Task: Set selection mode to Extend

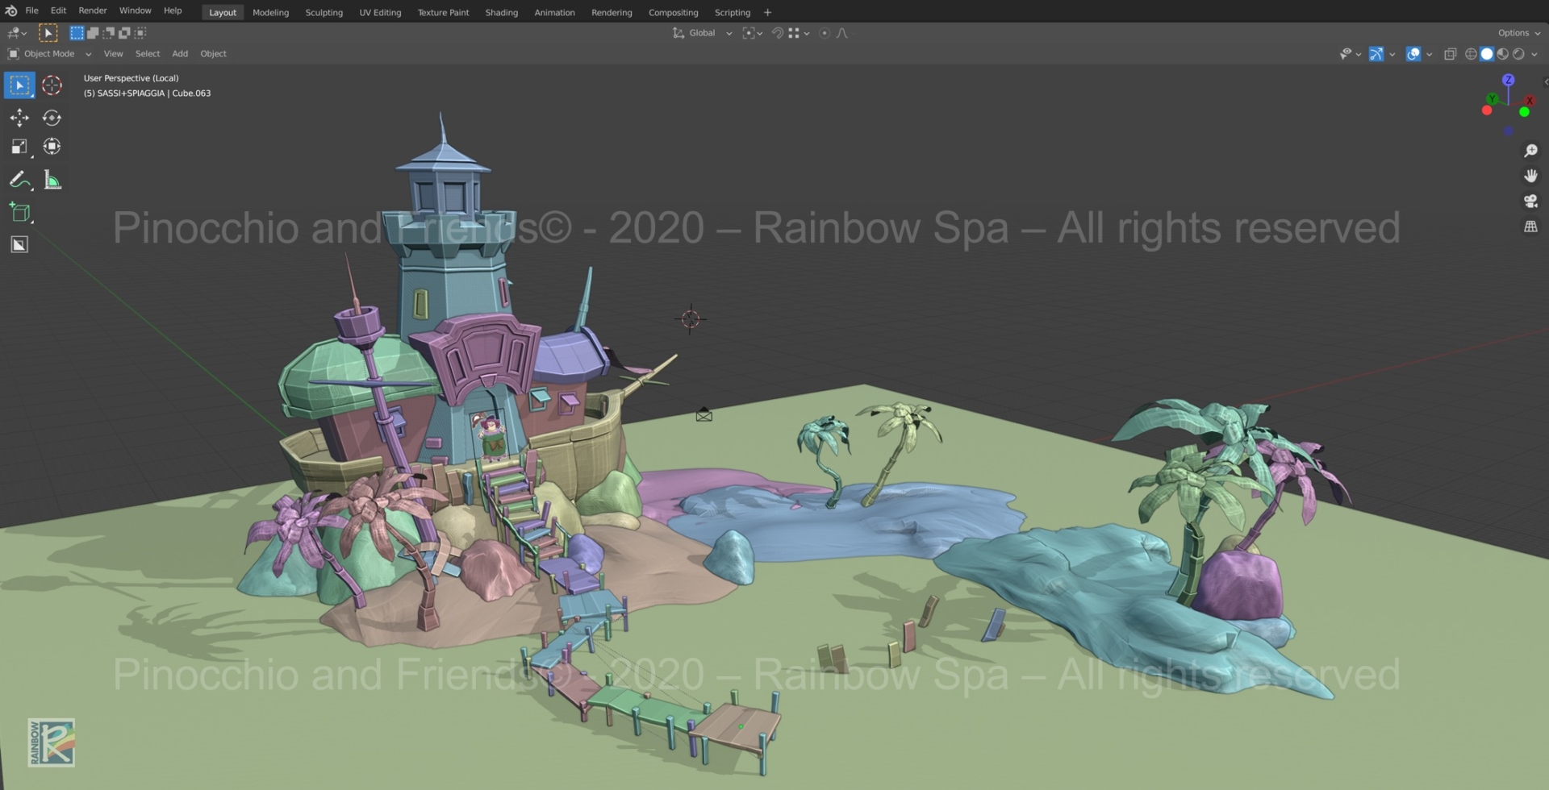Action: pos(93,33)
